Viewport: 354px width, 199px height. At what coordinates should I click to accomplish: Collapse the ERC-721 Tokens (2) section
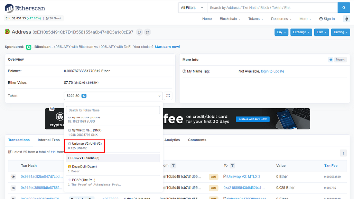click(x=113, y=158)
